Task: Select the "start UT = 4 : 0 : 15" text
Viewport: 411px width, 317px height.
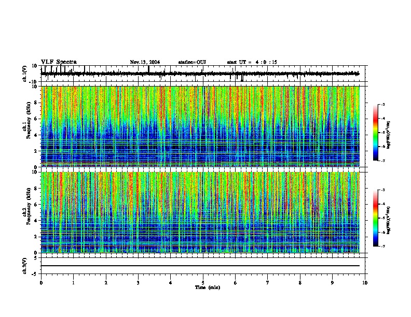Action: [x=252, y=62]
